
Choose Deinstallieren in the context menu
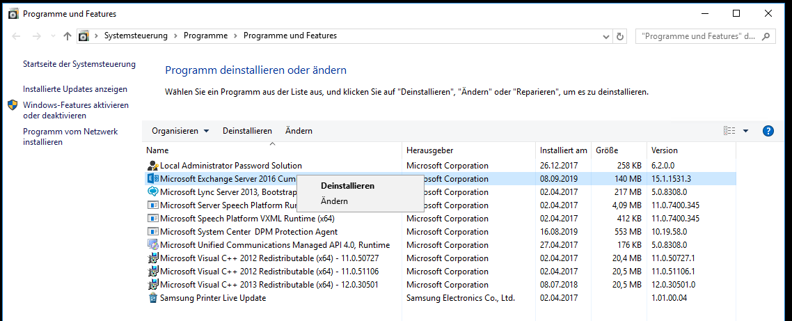(347, 185)
